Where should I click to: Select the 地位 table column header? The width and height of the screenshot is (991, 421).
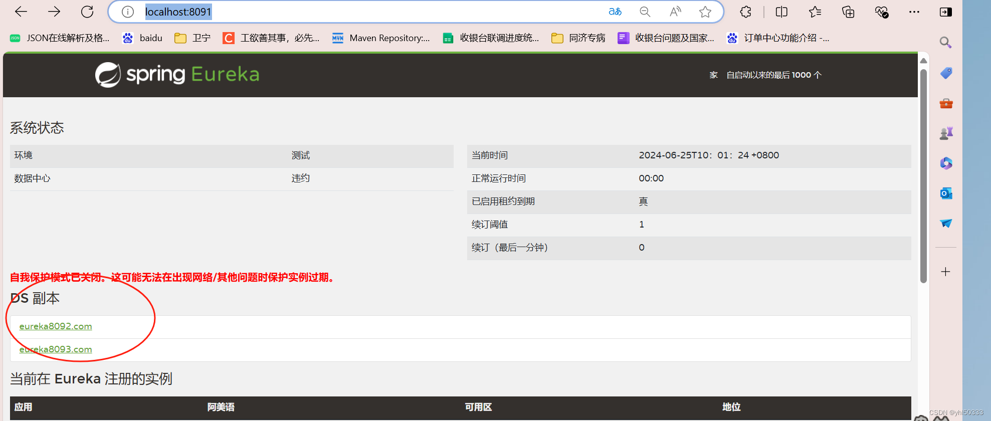pyautogui.click(x=731, y=407)
